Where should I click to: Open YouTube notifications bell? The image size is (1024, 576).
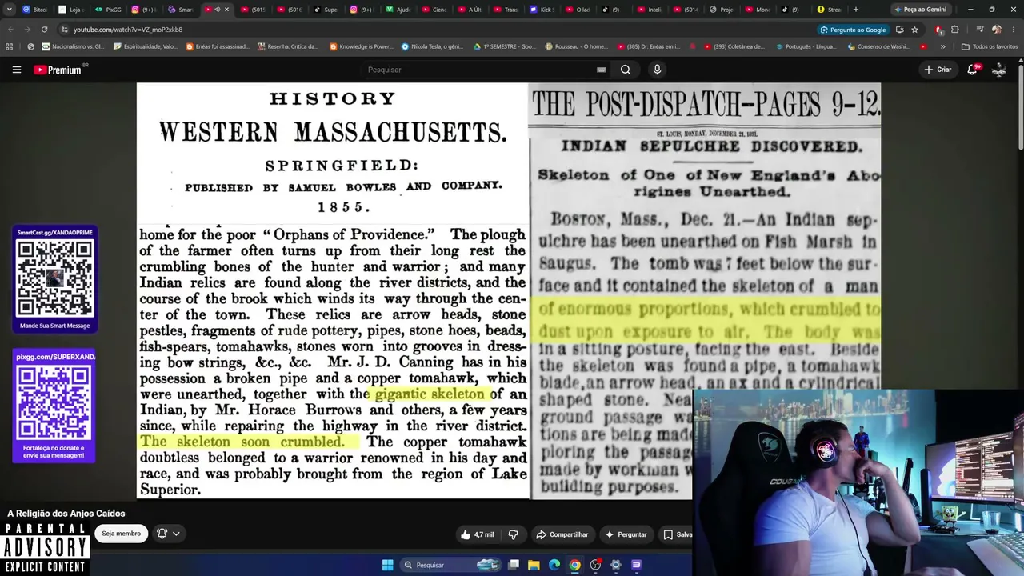click(973, 70)
